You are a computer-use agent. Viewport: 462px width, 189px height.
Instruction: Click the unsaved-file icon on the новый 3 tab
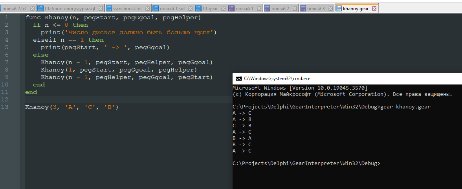(302, 8)
